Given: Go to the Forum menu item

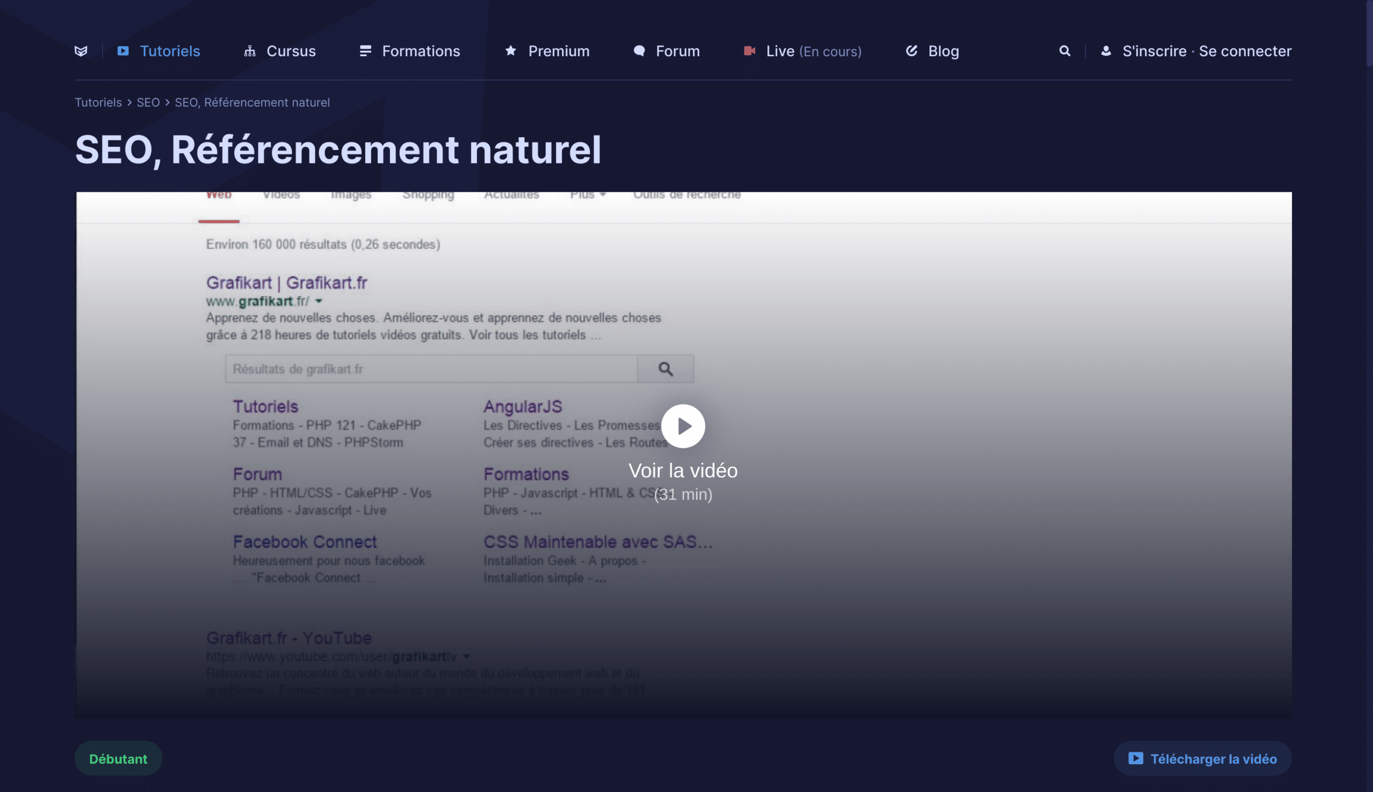Looking at the screenshot, I should click(678, 51).
